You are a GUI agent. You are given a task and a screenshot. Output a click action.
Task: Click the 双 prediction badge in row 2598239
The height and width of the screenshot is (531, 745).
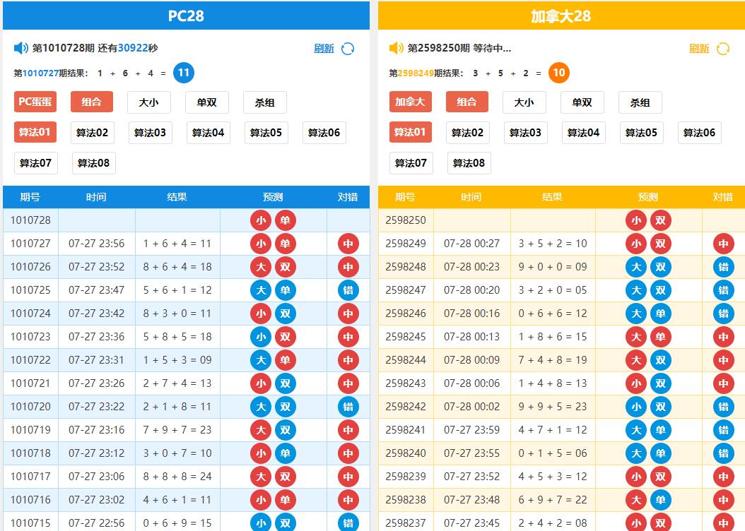pos(660,477)
